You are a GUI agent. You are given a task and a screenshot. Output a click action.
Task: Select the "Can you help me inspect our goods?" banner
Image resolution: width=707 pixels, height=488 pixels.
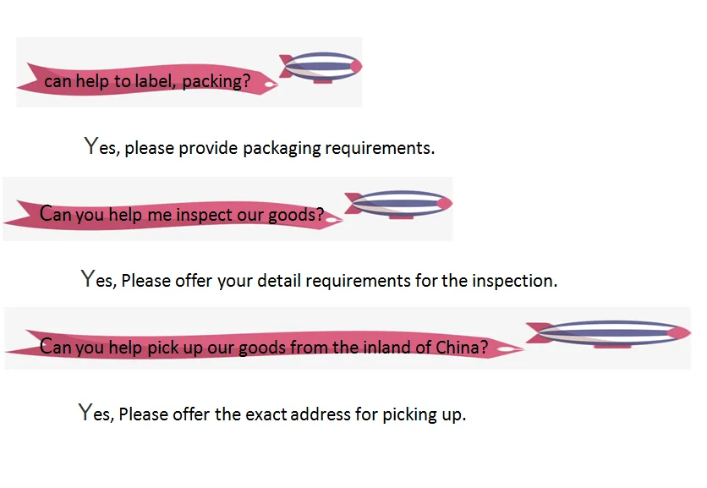click(182, 215)
